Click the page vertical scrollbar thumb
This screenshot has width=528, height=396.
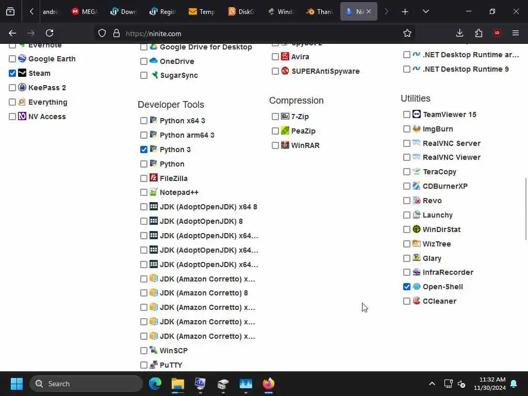[x=526, y=209]
